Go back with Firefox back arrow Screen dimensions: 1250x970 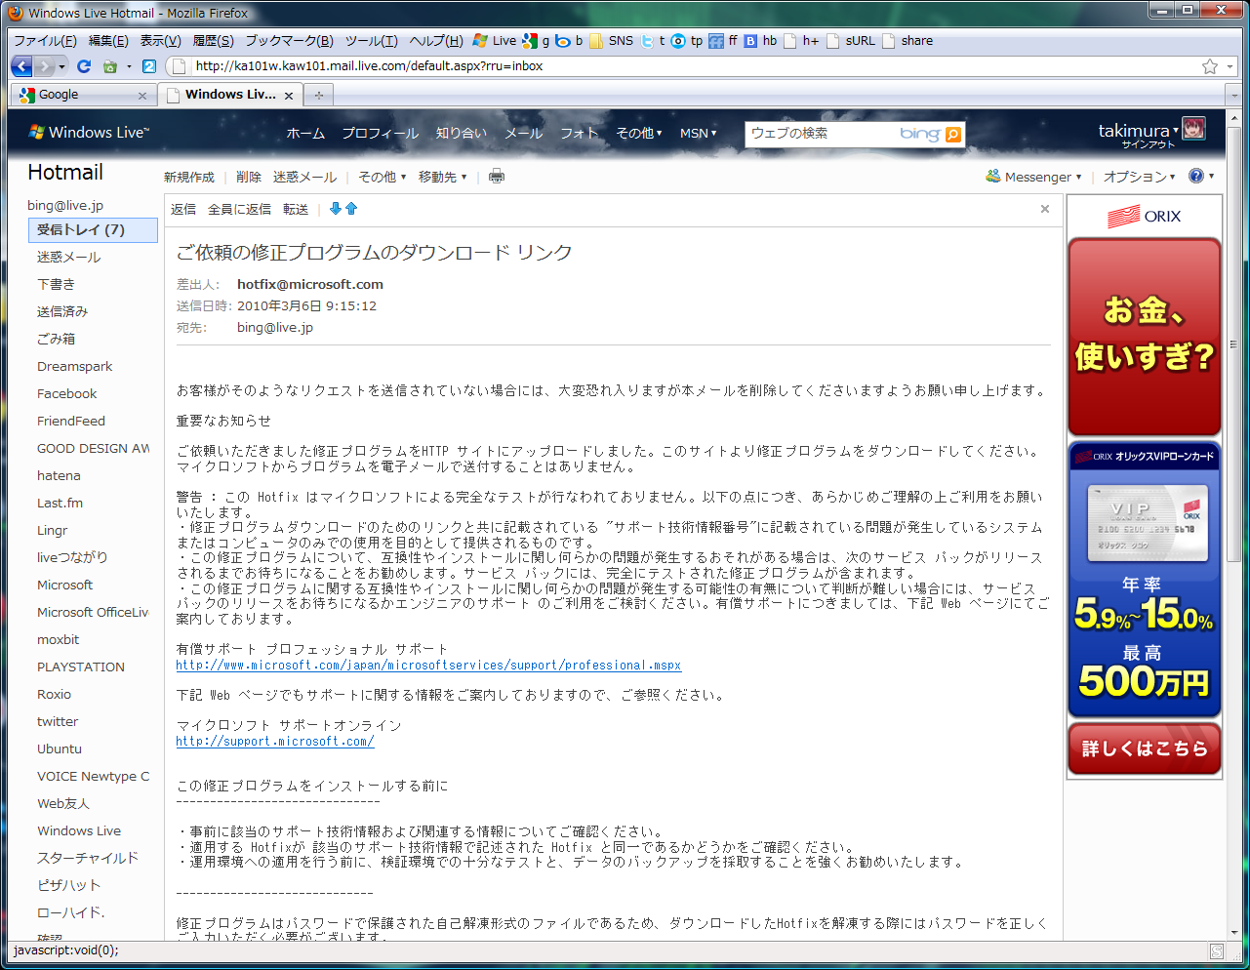[21, 66]
